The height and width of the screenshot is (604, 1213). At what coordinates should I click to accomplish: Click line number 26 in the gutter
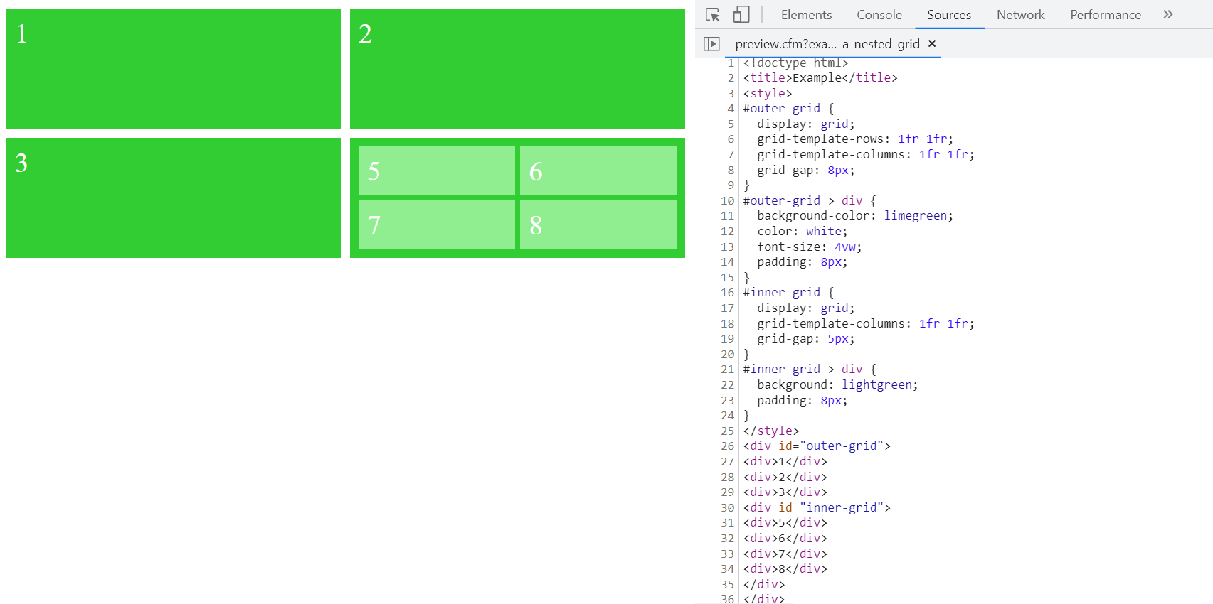[727, 446]
